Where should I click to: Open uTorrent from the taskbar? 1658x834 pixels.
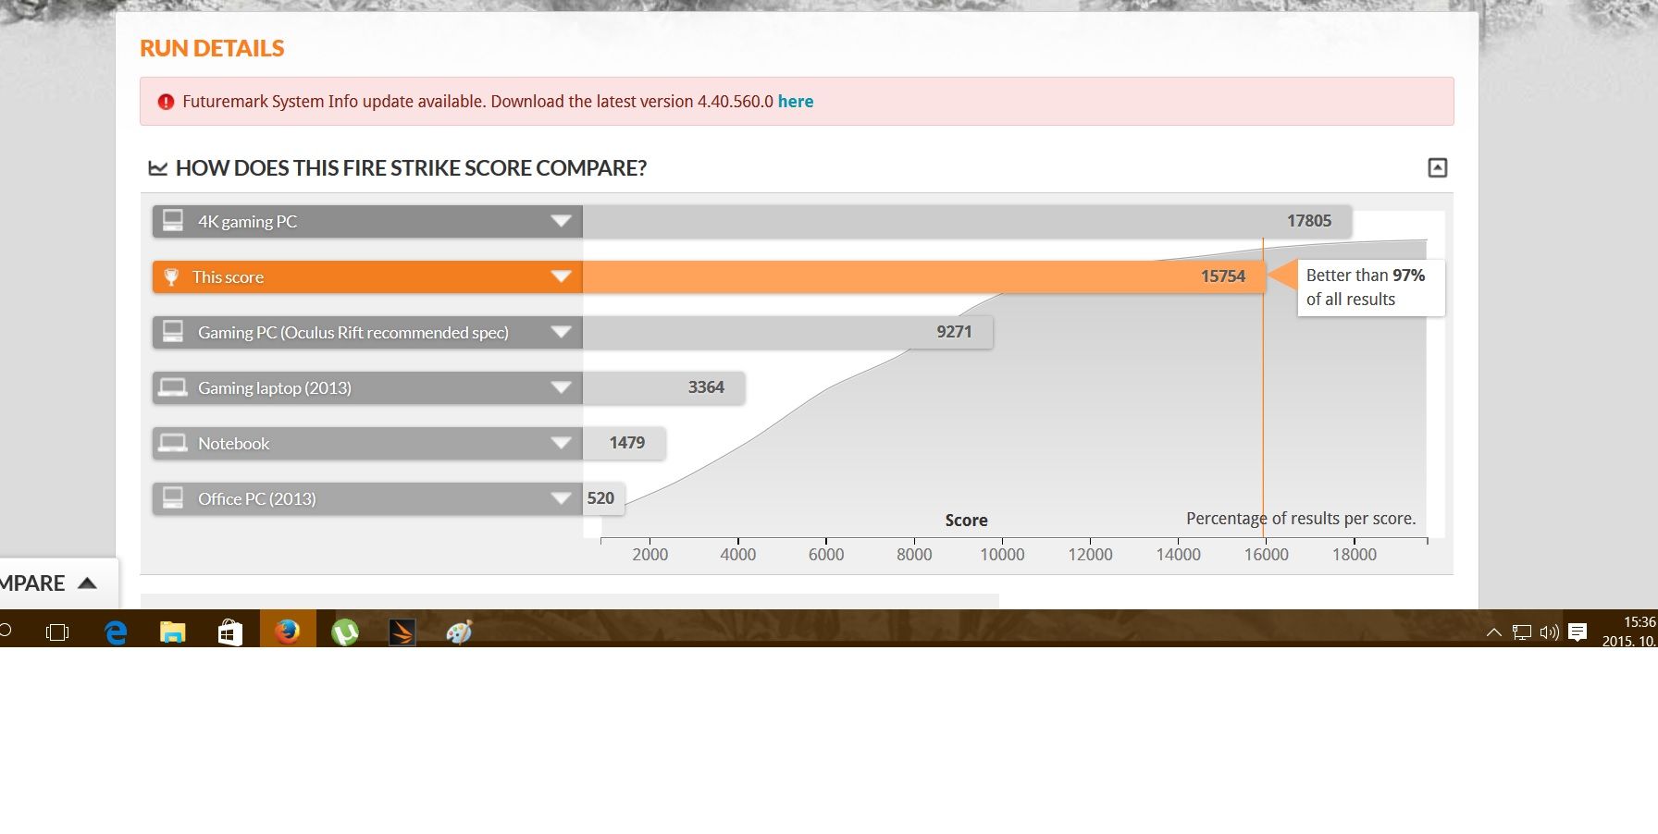tap(345, 632)
